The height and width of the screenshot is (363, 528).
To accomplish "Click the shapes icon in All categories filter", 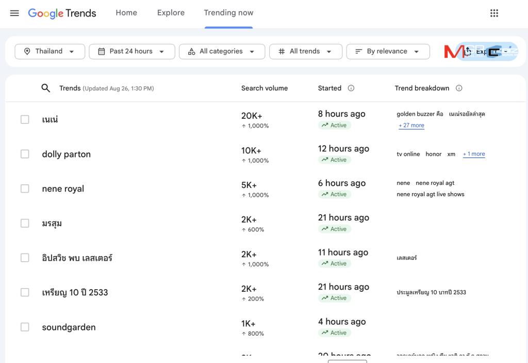I will [x=192, y=51].
